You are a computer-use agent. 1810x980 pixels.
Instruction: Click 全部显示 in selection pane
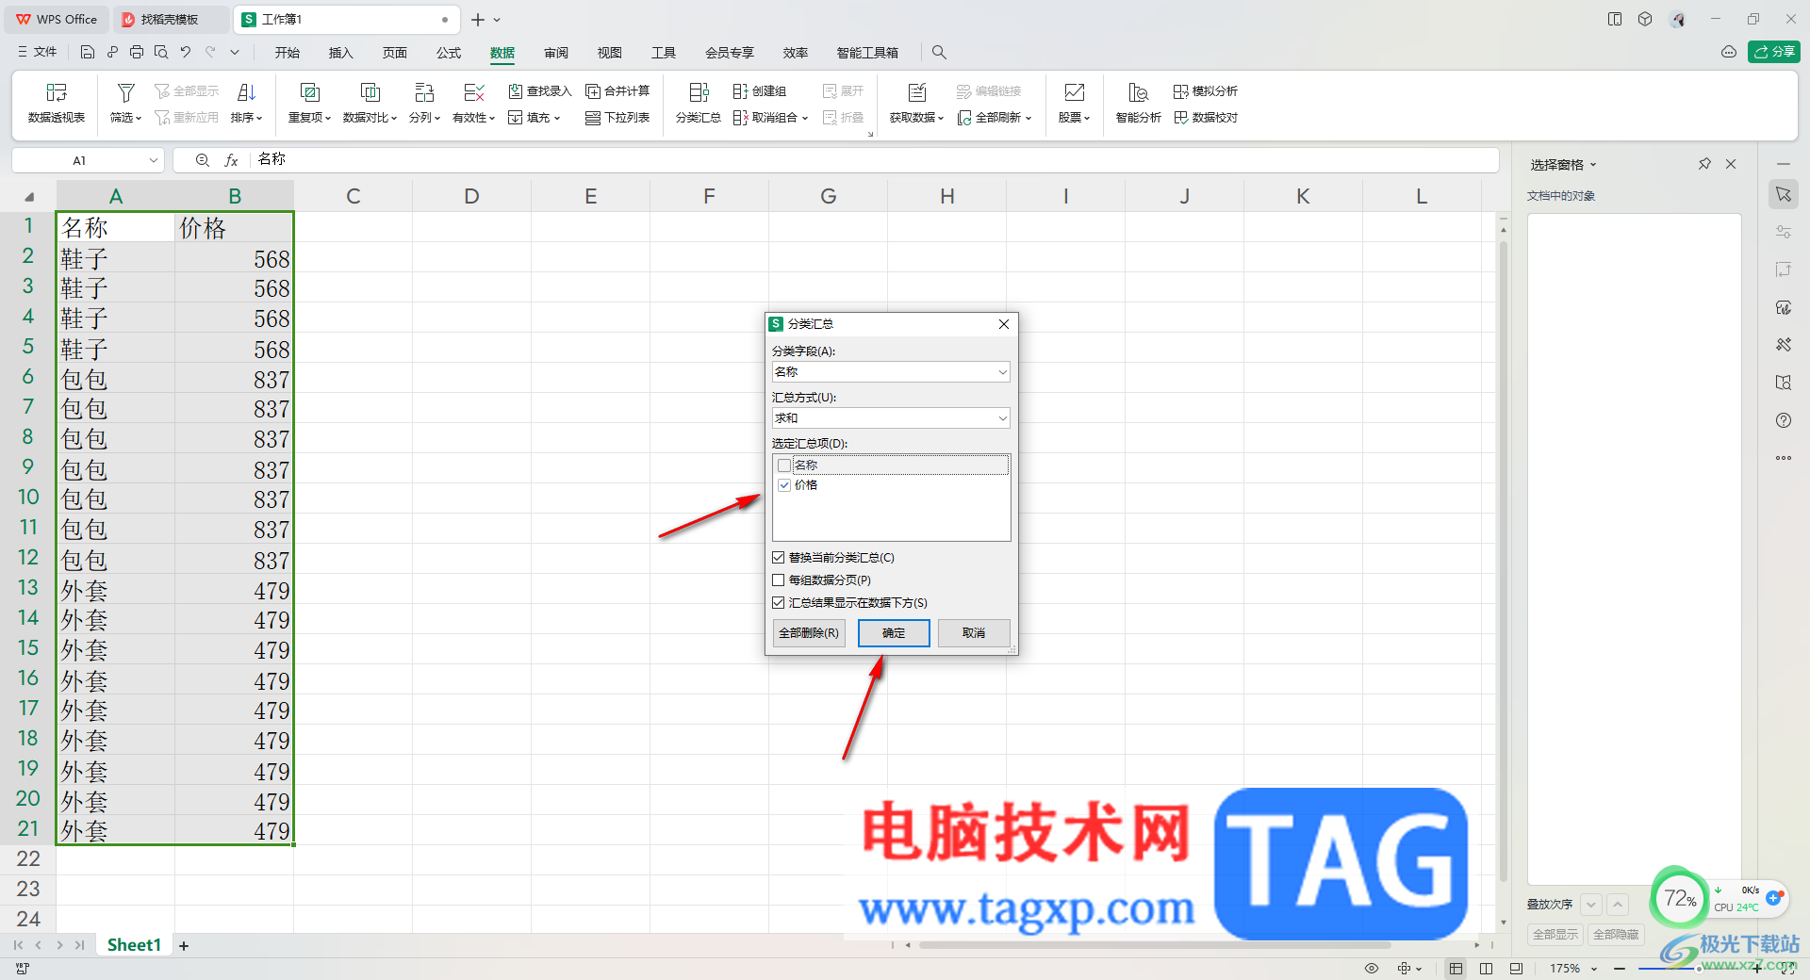tap(1555, 935)
